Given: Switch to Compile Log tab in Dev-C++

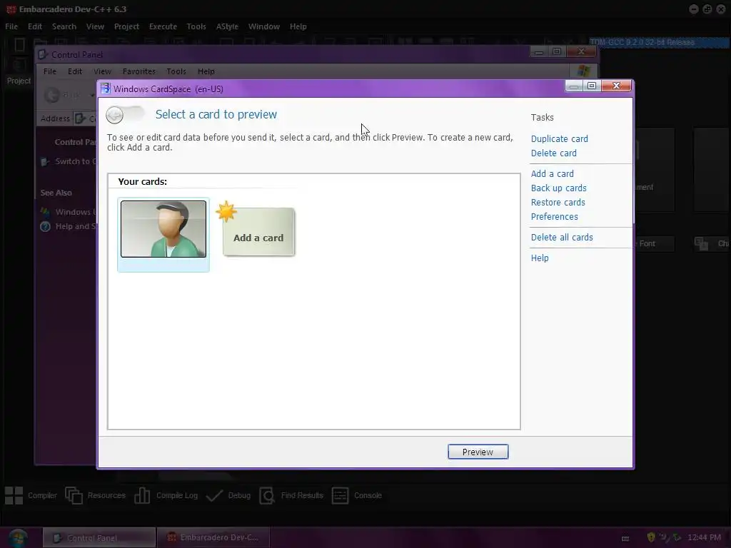Looking at the screenshot, I should point(166,495).
